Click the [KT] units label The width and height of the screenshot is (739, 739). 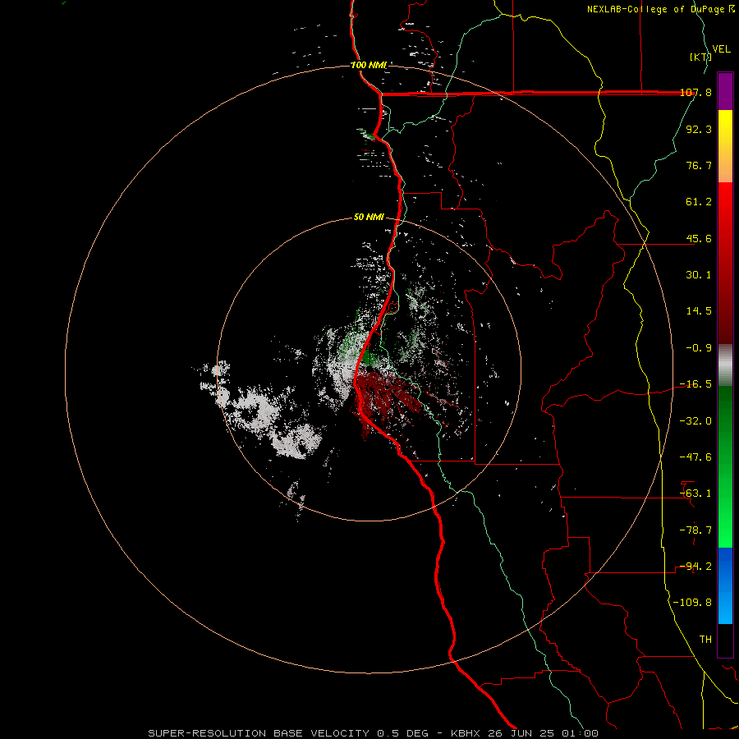[x=701, y=57]
